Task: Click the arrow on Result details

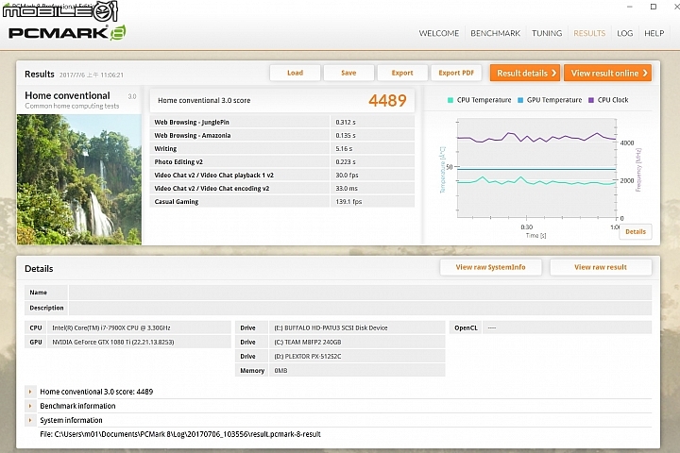Action: pos(553,74)
